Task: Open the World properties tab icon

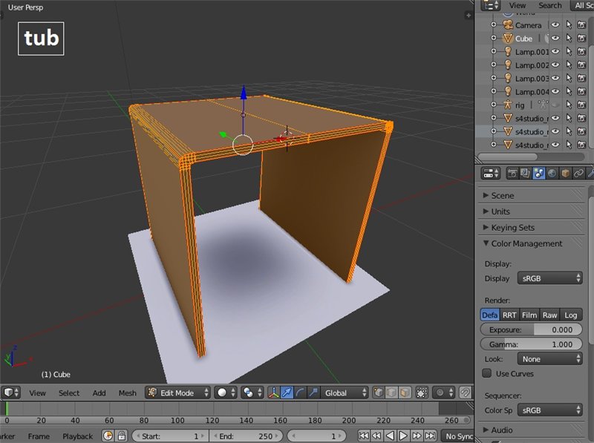Action: point(552,174)
